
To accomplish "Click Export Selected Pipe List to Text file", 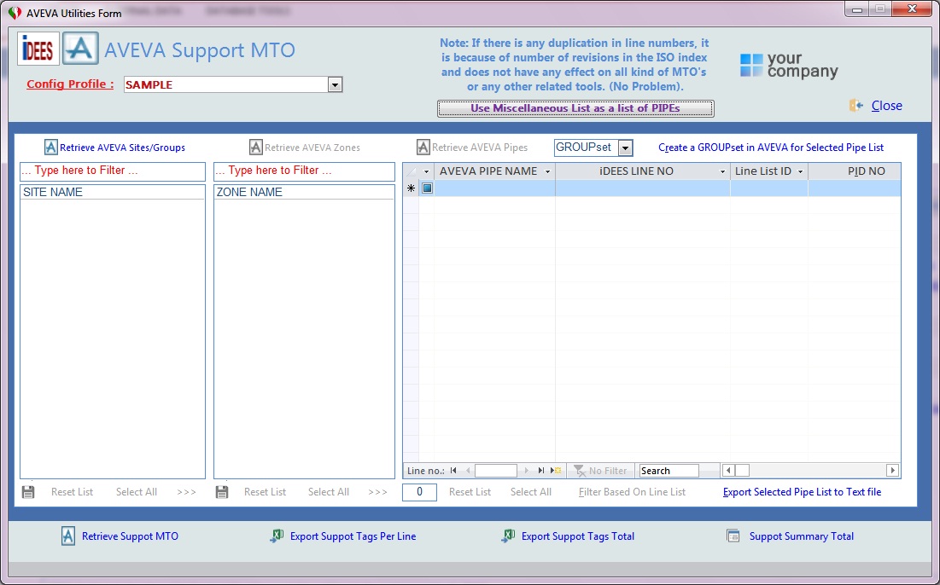I will (803, 492).
